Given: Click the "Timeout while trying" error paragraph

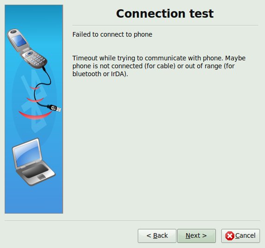Looking at the screenshot, I should pos(159,66).
